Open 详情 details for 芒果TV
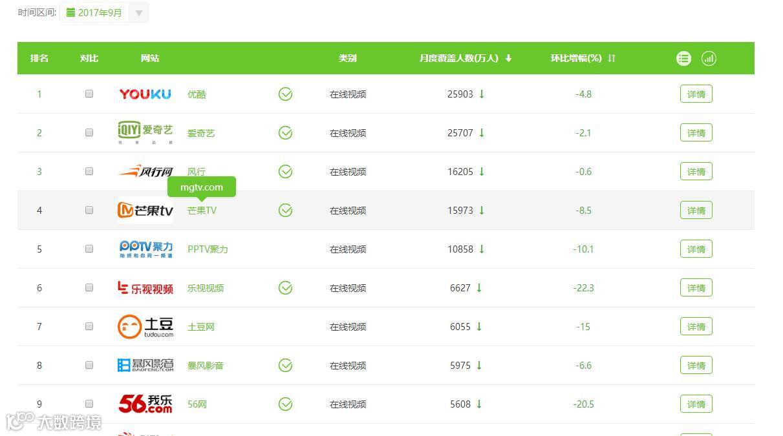The image size is (783, 436). click(696, 210)
